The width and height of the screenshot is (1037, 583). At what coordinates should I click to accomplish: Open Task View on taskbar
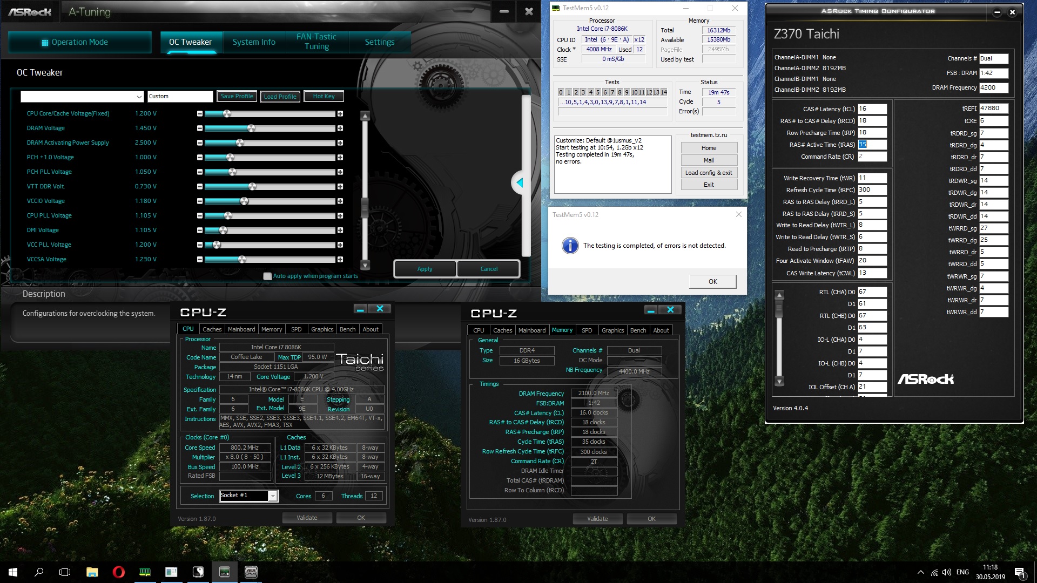coord(65,572)
